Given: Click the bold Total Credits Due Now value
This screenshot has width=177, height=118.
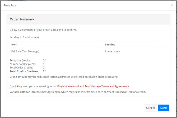Looking at the screenshot, I should (x=45, y=72).
